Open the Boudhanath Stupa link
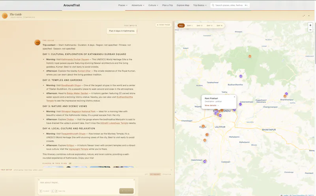 [x=71, y=85]
